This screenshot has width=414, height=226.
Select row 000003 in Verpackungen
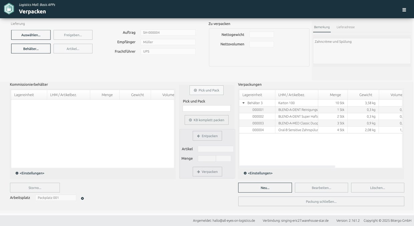(321, 123)
